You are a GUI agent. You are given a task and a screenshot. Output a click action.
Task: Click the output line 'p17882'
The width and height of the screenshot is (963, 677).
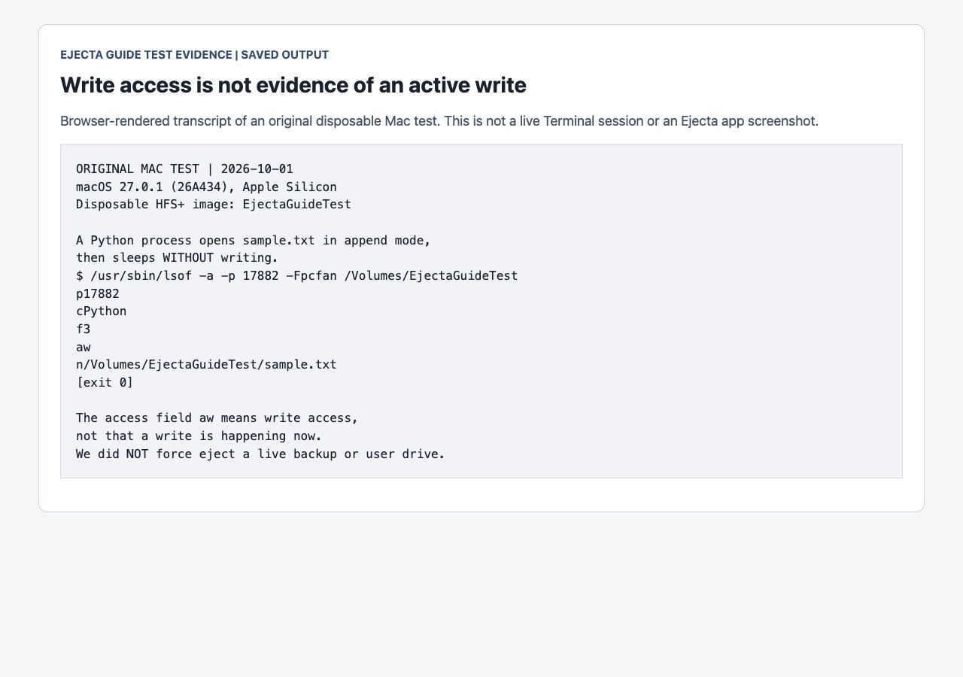(x=98, y=293)
